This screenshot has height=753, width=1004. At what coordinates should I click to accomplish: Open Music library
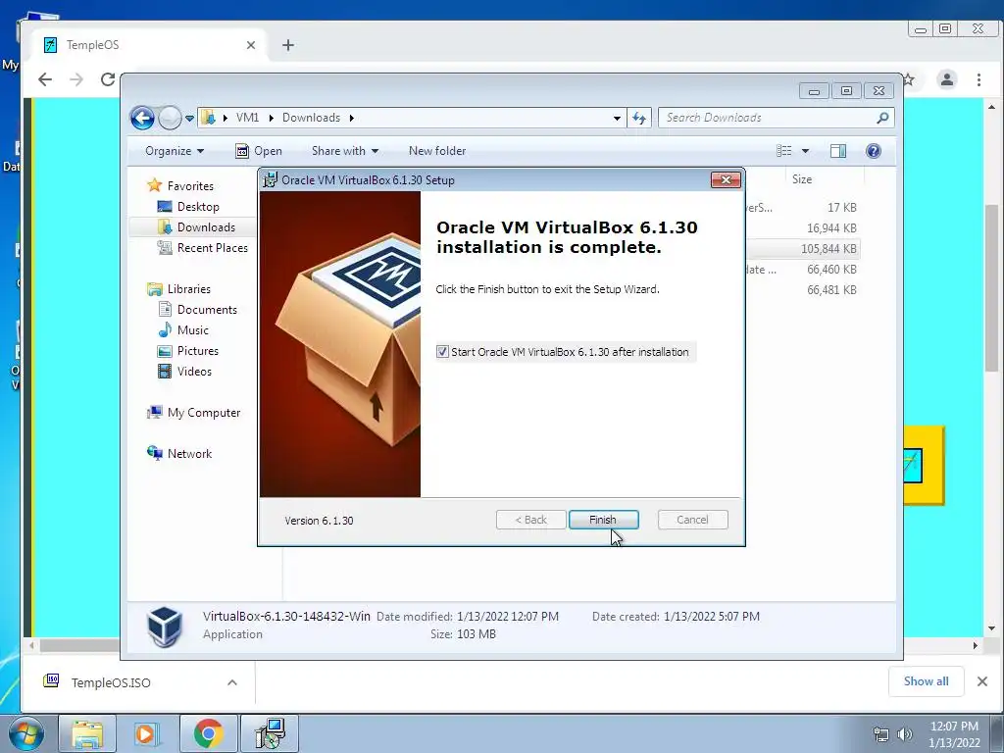point(193,330)
